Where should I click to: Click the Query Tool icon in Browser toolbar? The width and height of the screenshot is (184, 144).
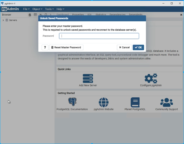(x=30, y=15)
